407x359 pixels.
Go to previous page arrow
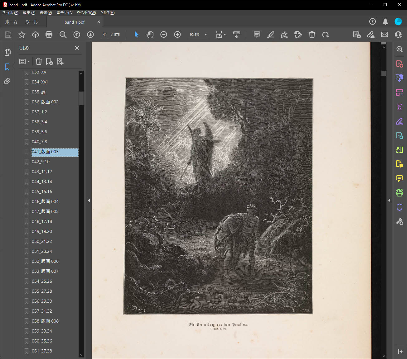click(77, 35)
